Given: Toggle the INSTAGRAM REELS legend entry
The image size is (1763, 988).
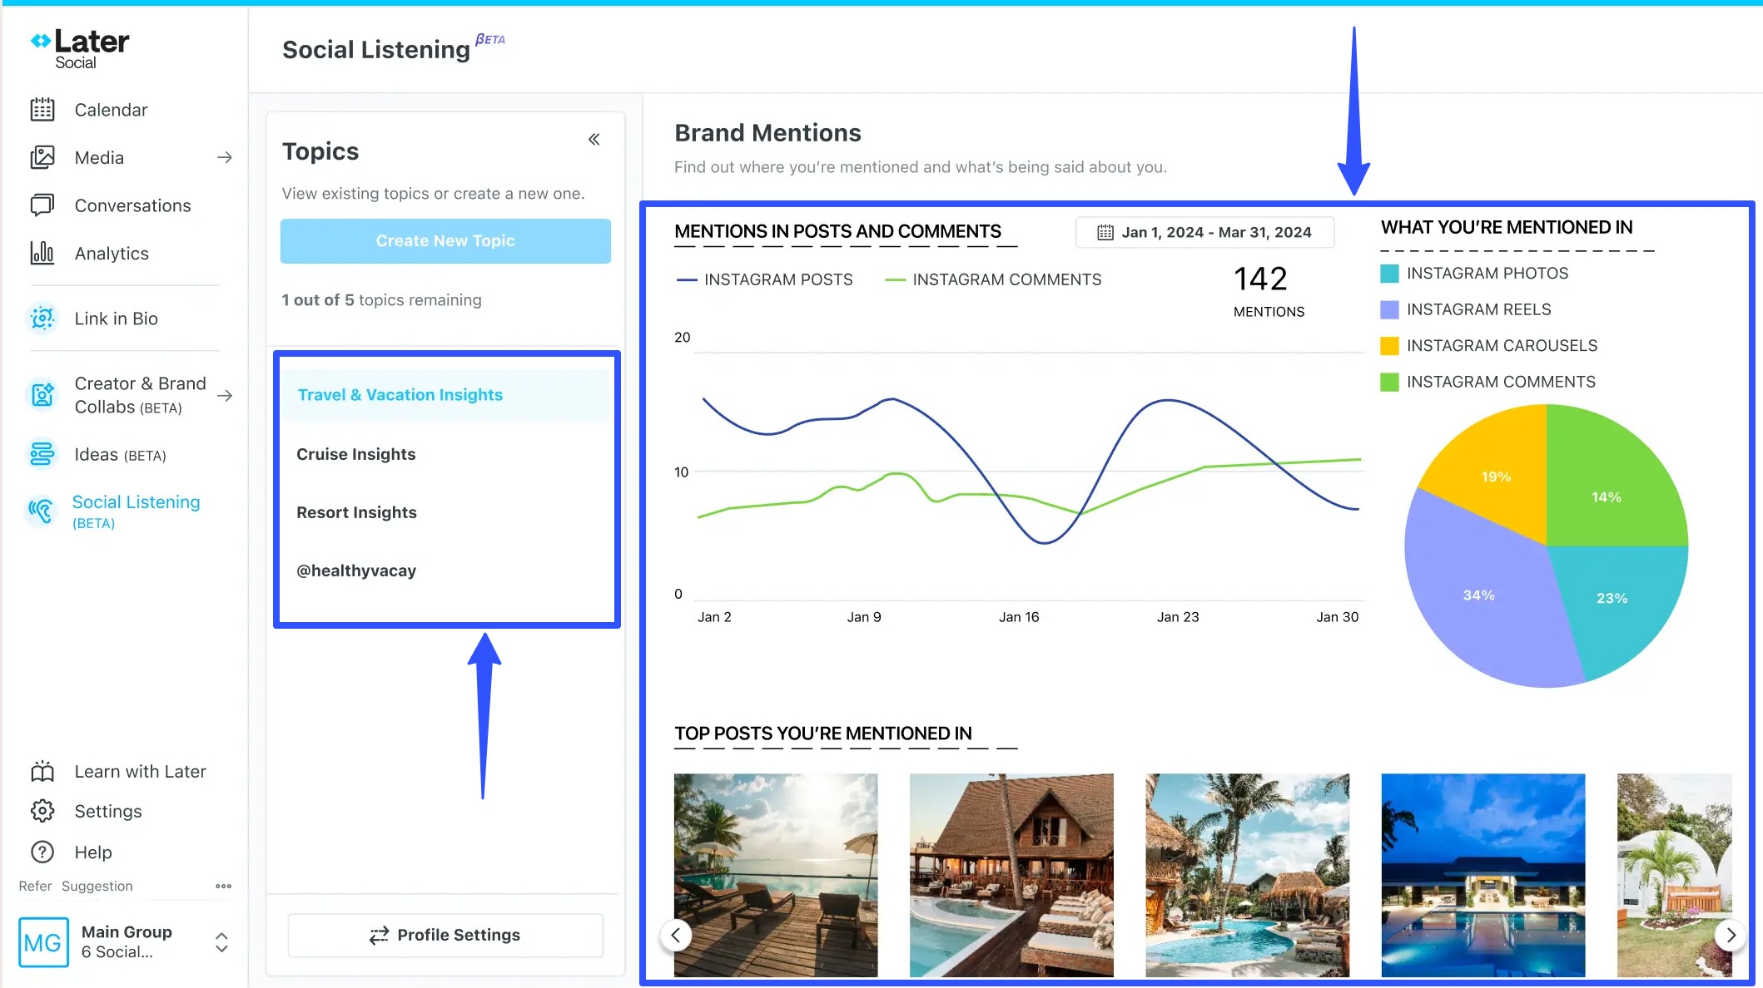Looking at the screenshot, I should click(1478, 309).
